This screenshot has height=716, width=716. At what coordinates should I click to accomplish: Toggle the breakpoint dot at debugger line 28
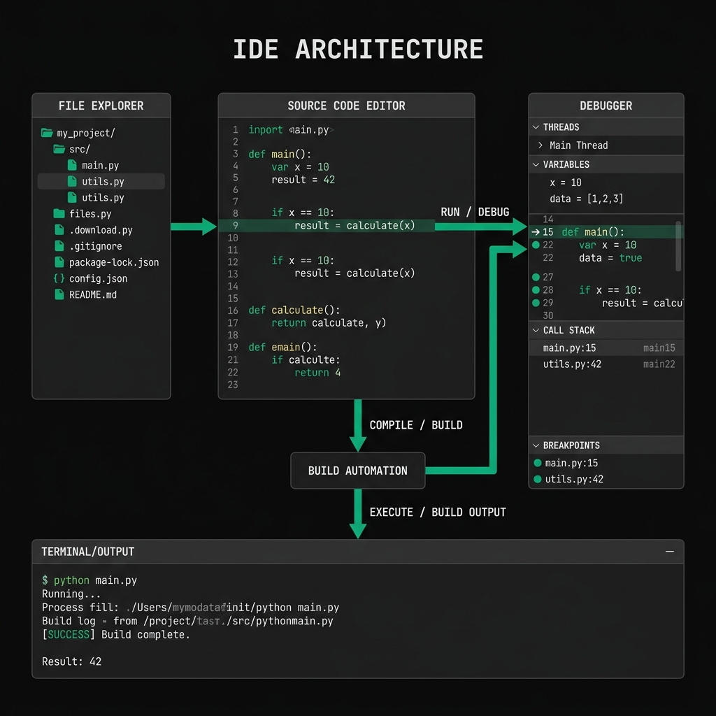536,289
